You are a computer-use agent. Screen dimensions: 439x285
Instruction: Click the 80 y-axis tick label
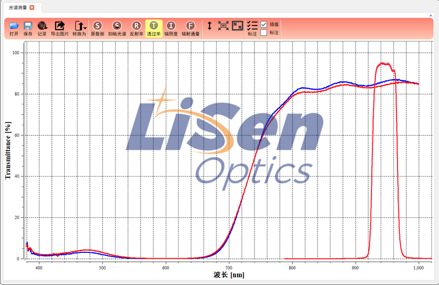(x=17, y=94)
